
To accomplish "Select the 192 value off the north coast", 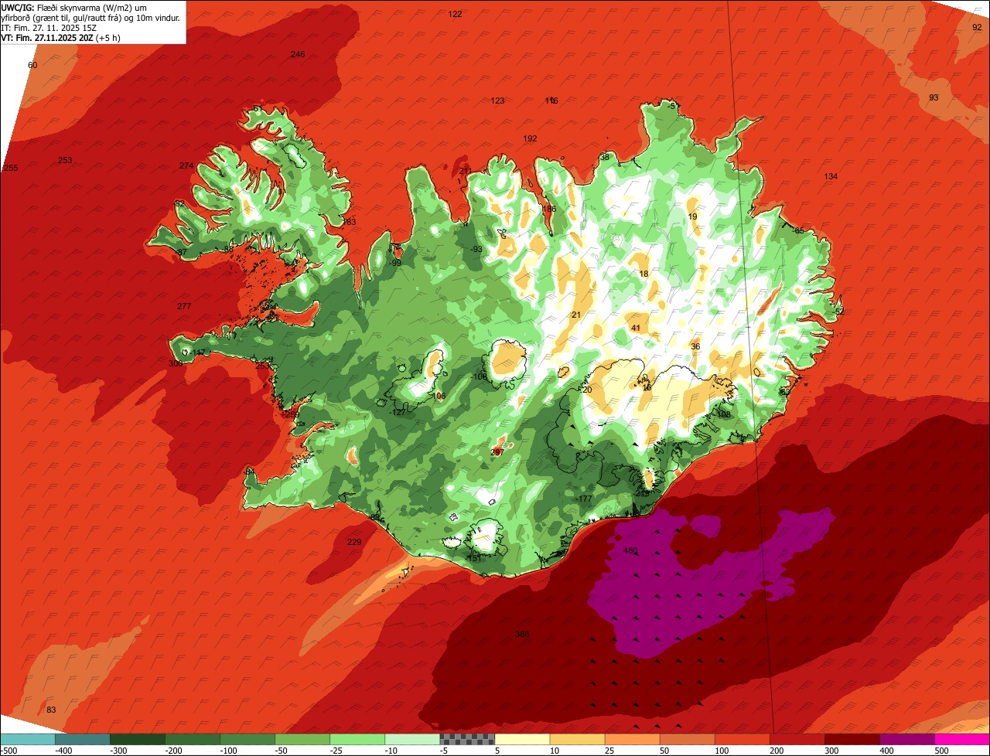I will click(x=530, y=139).
